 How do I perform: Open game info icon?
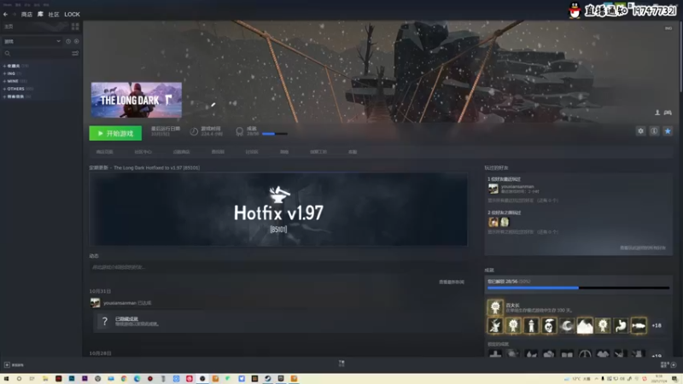[654, 131]
